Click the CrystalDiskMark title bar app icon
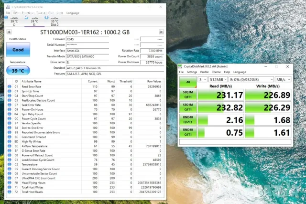Screen dimensions: 306x204 pyautogui.click(x=181, y=66)
